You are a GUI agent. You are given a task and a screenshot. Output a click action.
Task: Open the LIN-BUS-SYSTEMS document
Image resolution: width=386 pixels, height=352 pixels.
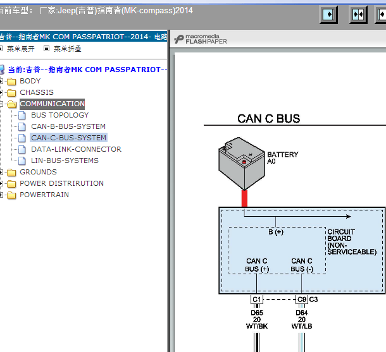(x=65, y=161)
